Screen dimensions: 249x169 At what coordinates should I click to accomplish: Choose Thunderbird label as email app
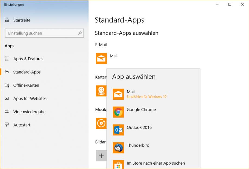[138, 145]
